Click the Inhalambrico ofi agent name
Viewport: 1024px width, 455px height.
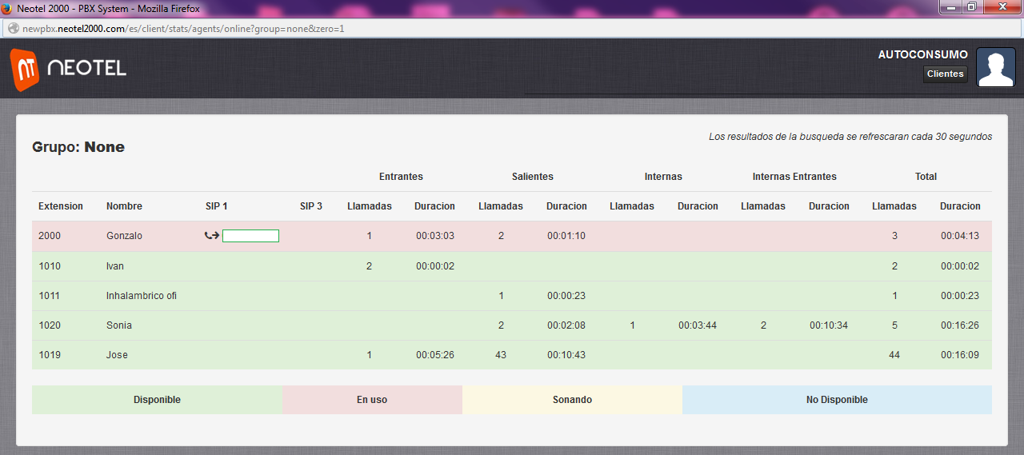point(142,296)
